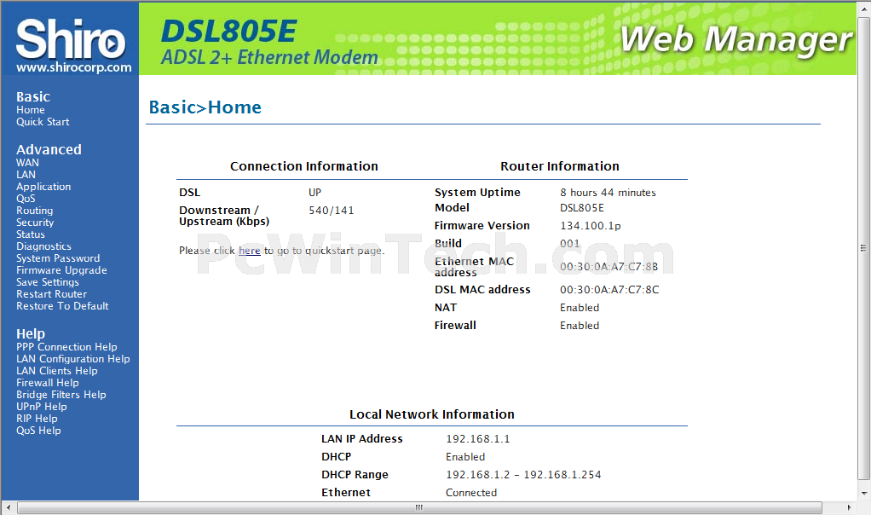Image resolution: width=871 pixels, height=515 pixels.
Task: Click the vertical scrollbar thumb
Action: tap(864, 248)
